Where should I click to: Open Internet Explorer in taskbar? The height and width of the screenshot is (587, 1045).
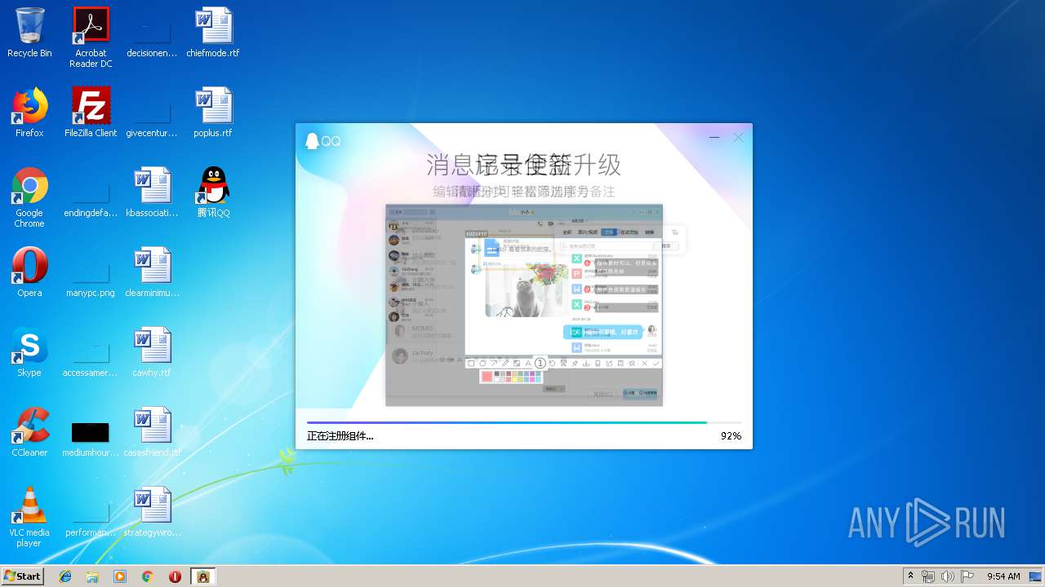(x=65, y=576)
